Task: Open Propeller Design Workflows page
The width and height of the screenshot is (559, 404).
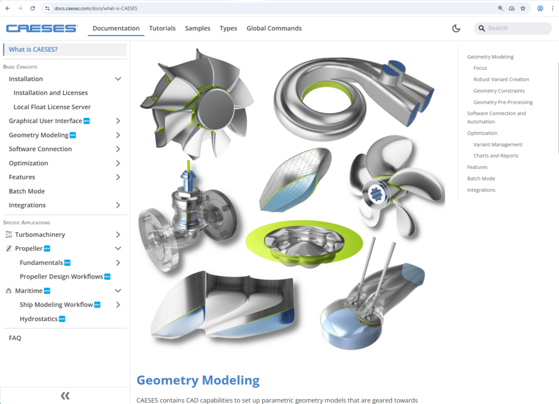Action: (x=61, y=276)
